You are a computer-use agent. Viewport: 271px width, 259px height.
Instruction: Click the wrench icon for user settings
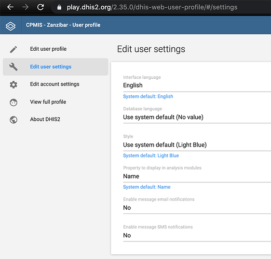click(x=13, y=67)
